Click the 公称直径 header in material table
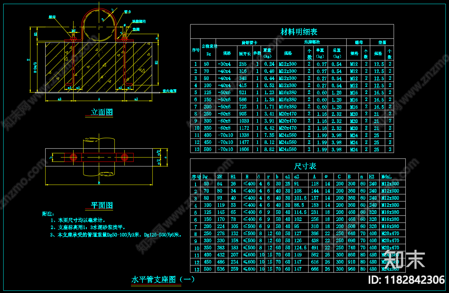 coord(209,46)
